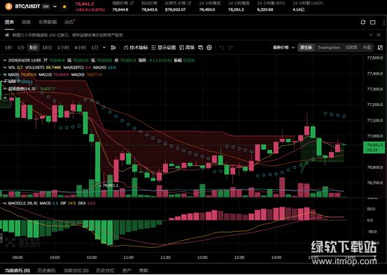The image size is (387, 275).
Task: Collapse the OHLC date info row chevron
Action: pyautogui.click(x=5, y=60)
